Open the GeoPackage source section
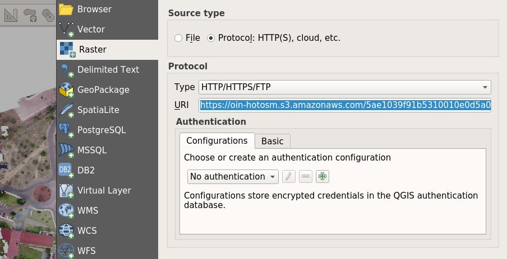 click(x=107, y=90)
